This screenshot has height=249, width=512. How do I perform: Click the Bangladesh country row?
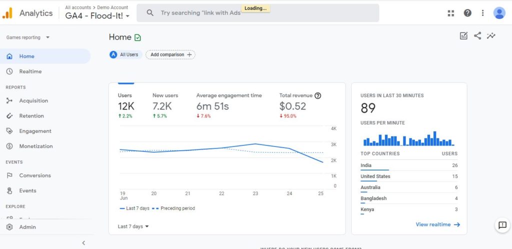[x=409, y=198]
